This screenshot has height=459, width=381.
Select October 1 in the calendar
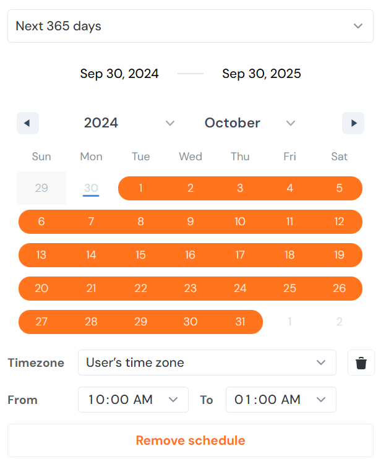pyautogui.click(x=141, y=188)
